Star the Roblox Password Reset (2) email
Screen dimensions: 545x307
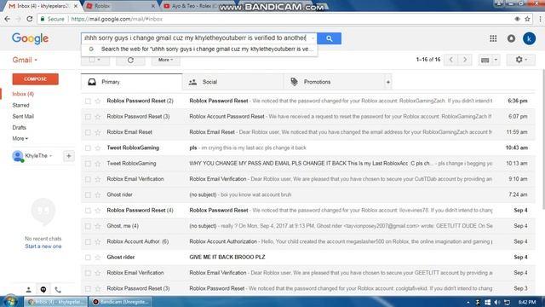(98, 101)
